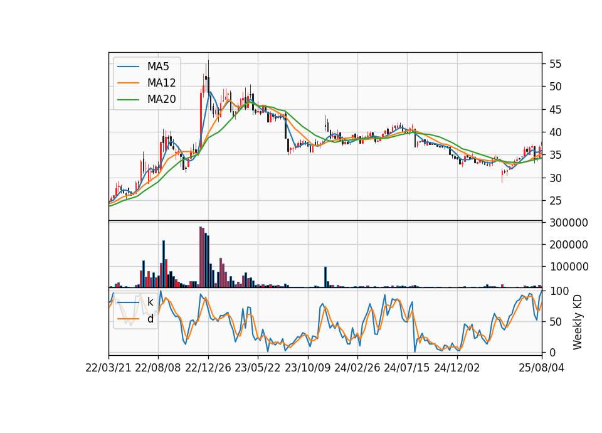Click the volume axis value 100000

pos(569,266)
